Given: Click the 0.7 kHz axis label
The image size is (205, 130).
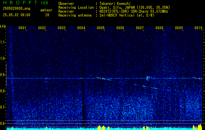Looking at the screenshot, I should click(2, 108).
